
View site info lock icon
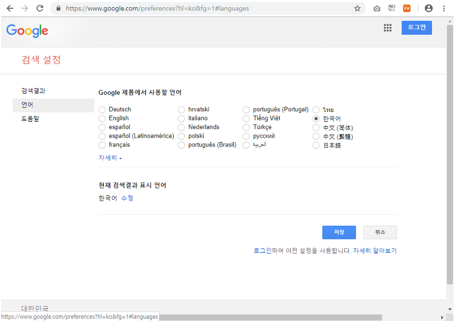click(x=58, y=8)
